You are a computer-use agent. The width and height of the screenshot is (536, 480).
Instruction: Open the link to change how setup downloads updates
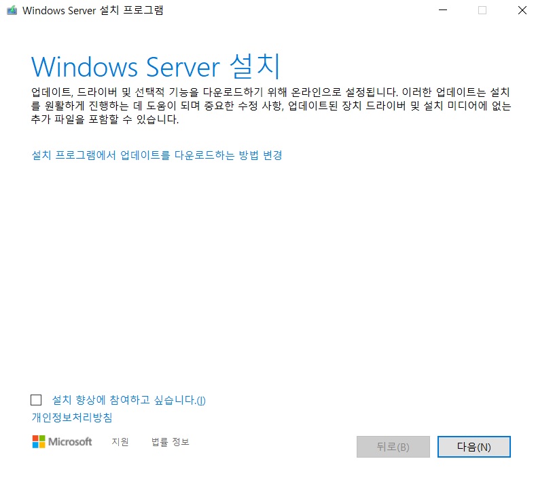tap(157, 155)
